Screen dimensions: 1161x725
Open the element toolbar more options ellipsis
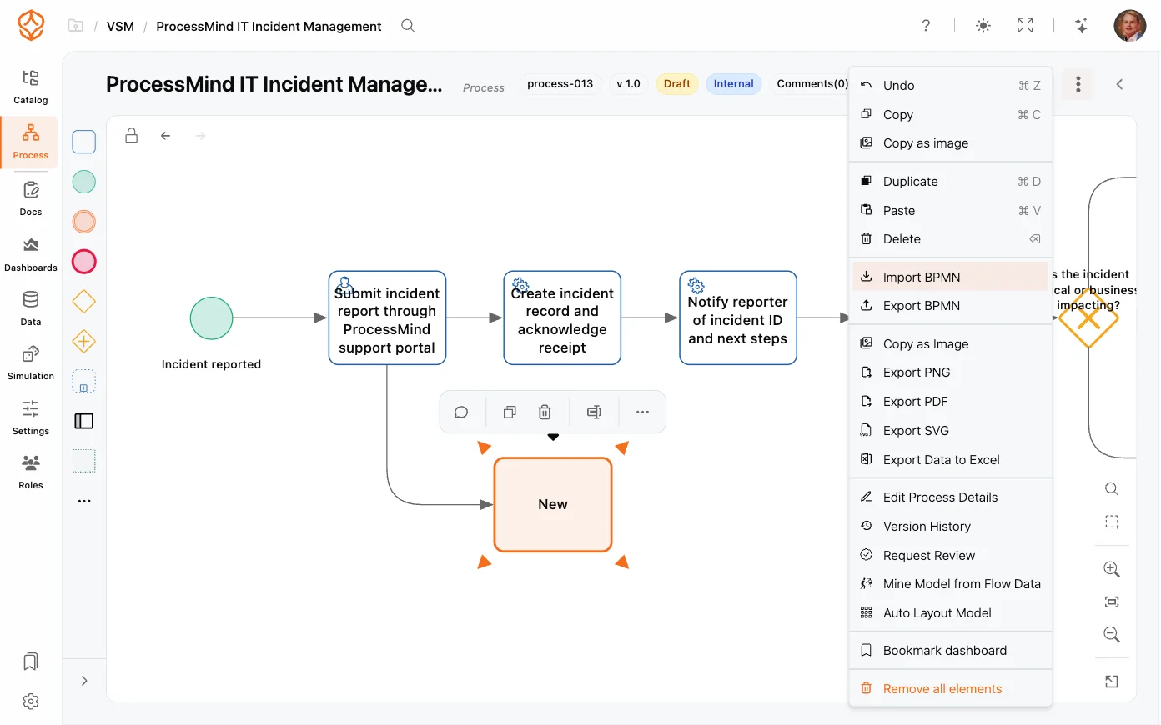pyautogui.click(x=642, y=412)
